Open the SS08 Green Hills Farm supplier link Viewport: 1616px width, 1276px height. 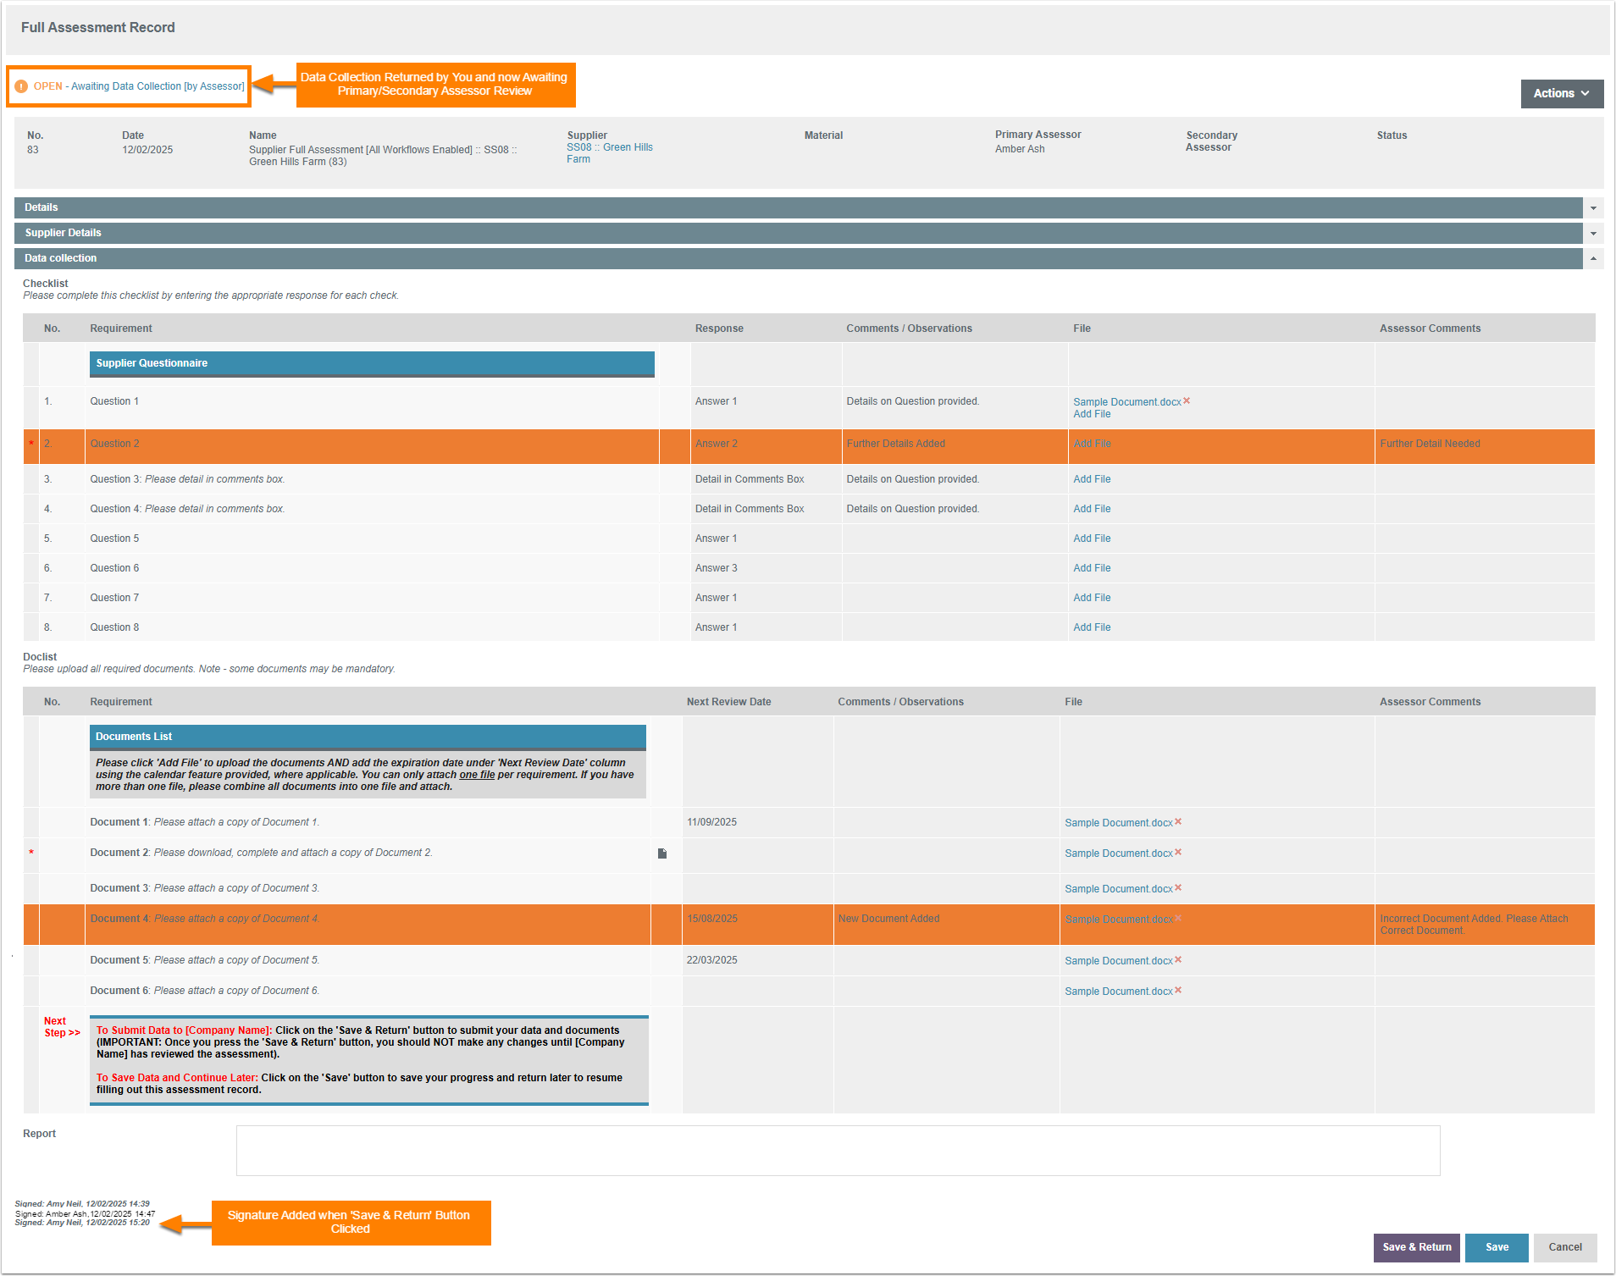click(609, 153)
